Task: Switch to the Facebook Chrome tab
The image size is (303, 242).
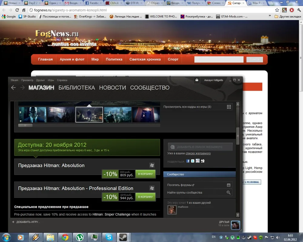Action: pos(93,3)
